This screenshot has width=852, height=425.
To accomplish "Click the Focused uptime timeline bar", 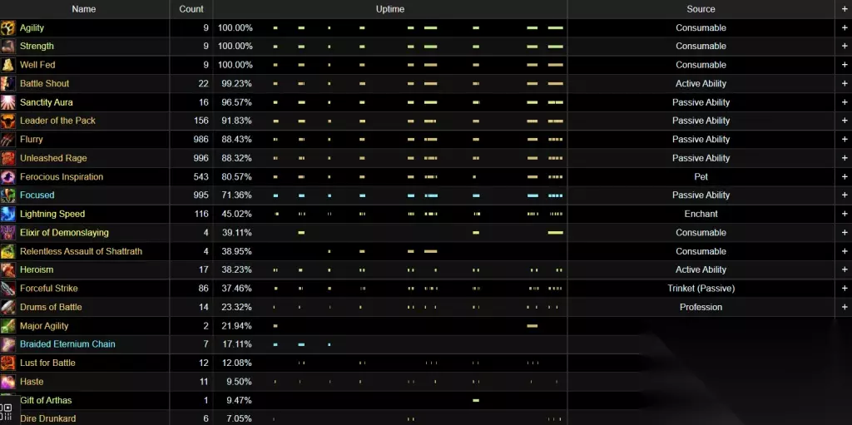I will coord(430,195).
